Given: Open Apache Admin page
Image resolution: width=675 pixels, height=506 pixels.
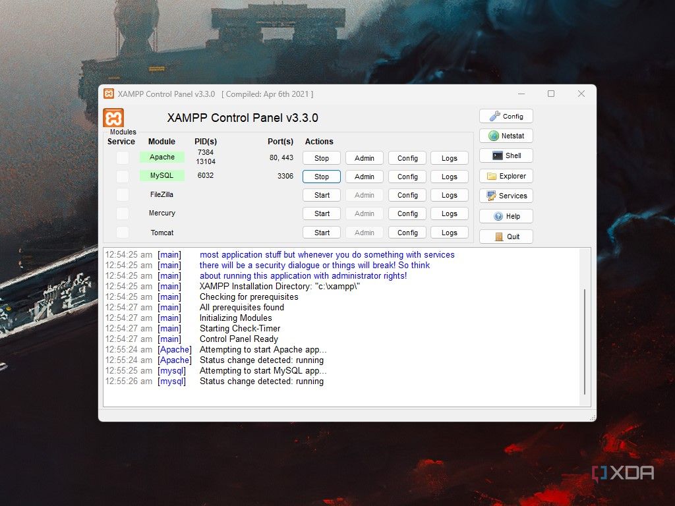Looking at the screenshot, I should [364, 158].
